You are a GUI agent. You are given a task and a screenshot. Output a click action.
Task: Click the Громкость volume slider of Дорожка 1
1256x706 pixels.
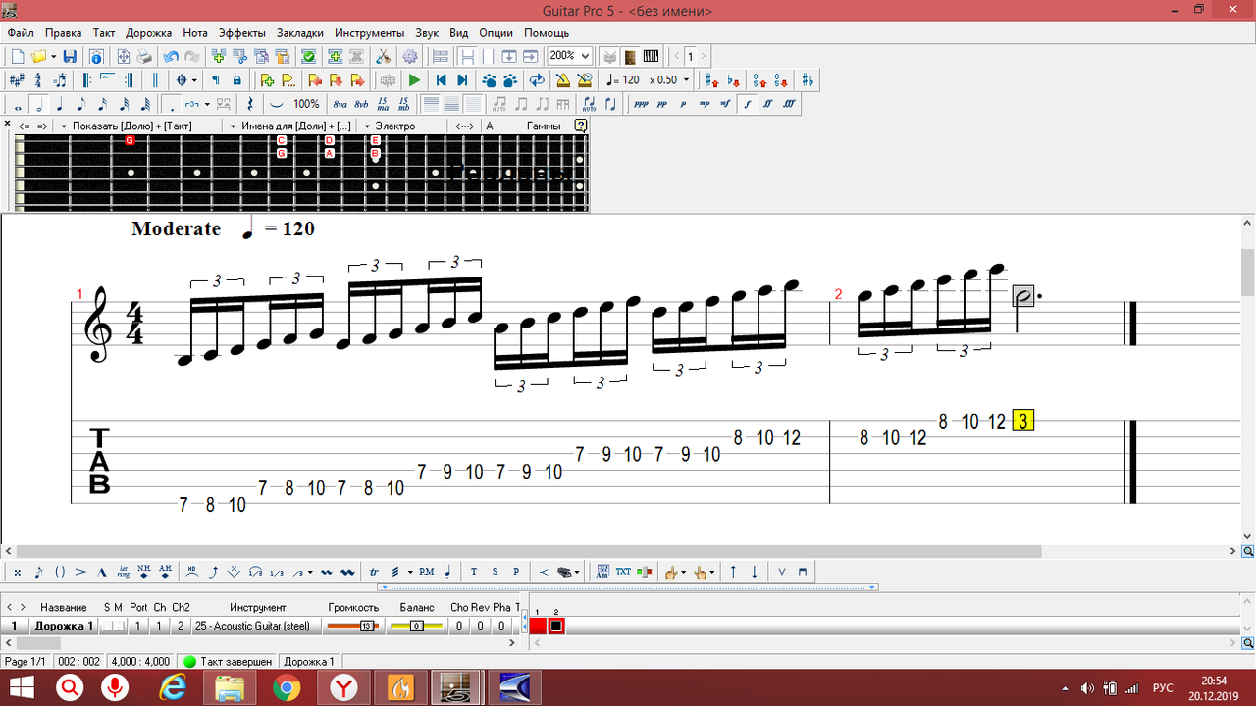(353, 626)
